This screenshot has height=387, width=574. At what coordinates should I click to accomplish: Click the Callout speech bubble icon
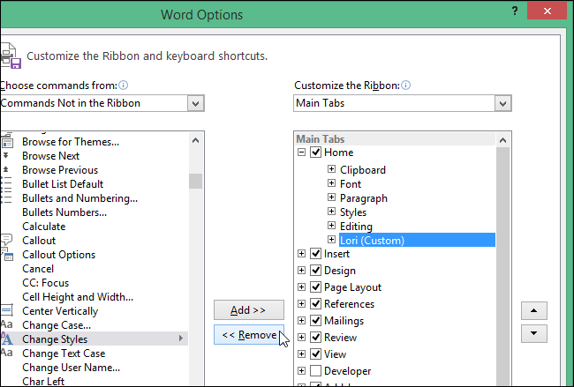pos(6,240)
